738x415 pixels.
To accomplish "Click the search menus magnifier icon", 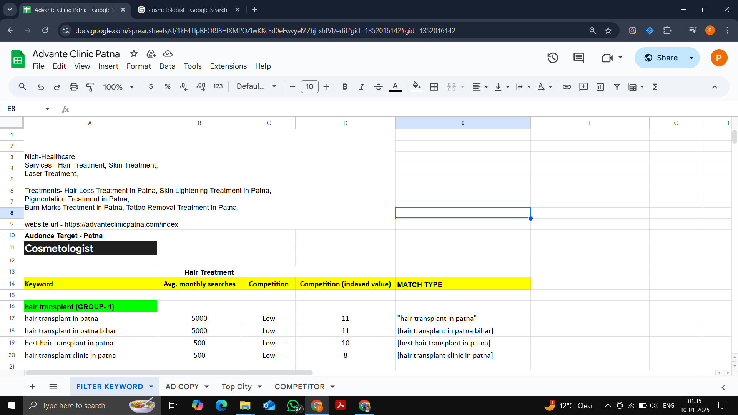I will point(23,87).
